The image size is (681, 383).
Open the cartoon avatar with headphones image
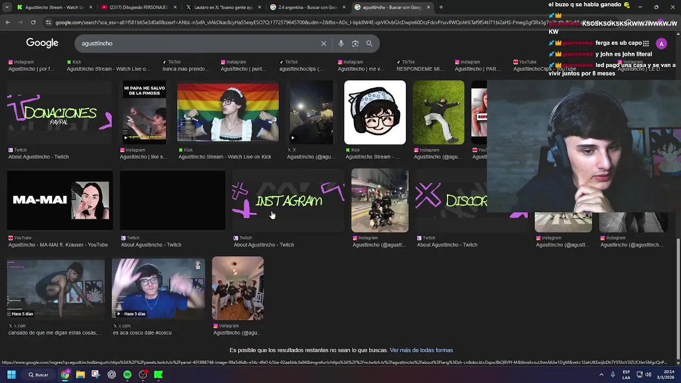click(x=375, y=113)
